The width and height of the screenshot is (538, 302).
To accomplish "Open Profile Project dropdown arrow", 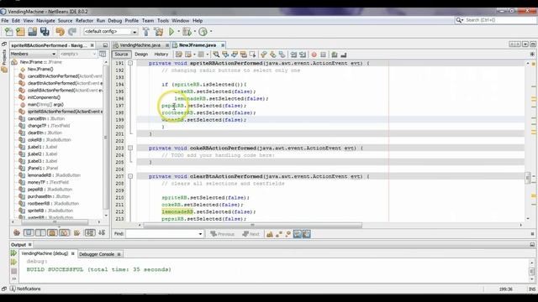I will click(x=211, y=32).
